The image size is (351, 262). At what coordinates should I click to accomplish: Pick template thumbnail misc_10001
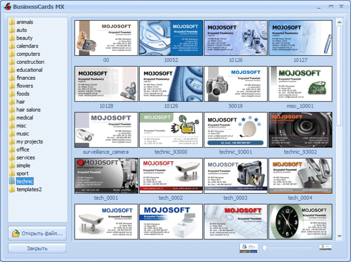300,84
